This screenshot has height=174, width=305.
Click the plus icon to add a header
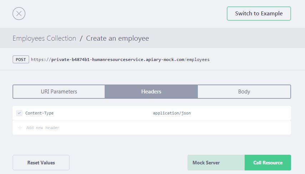[x=20, y=128]
